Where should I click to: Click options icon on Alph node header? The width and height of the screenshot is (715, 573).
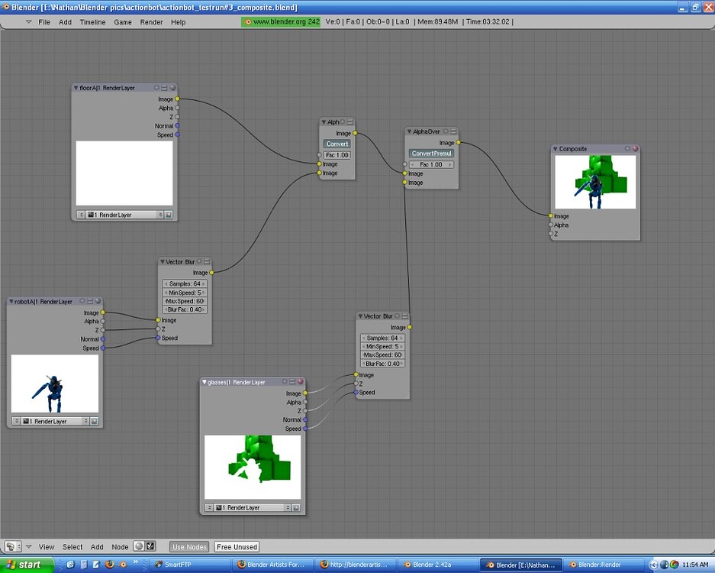350,122
